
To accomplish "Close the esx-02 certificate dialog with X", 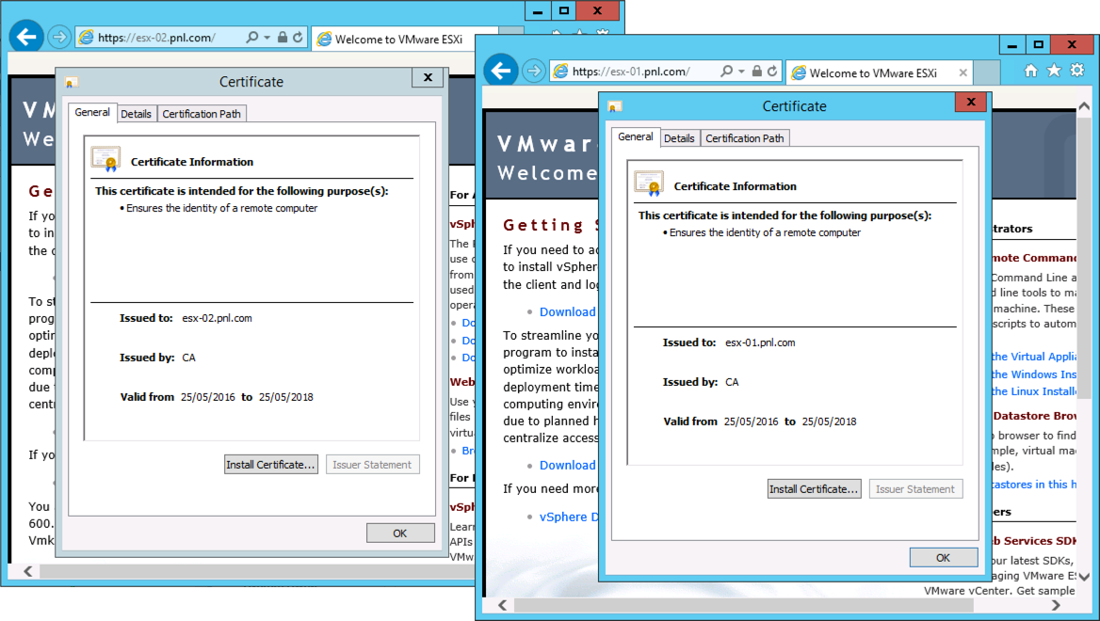I will pos(428,78).
